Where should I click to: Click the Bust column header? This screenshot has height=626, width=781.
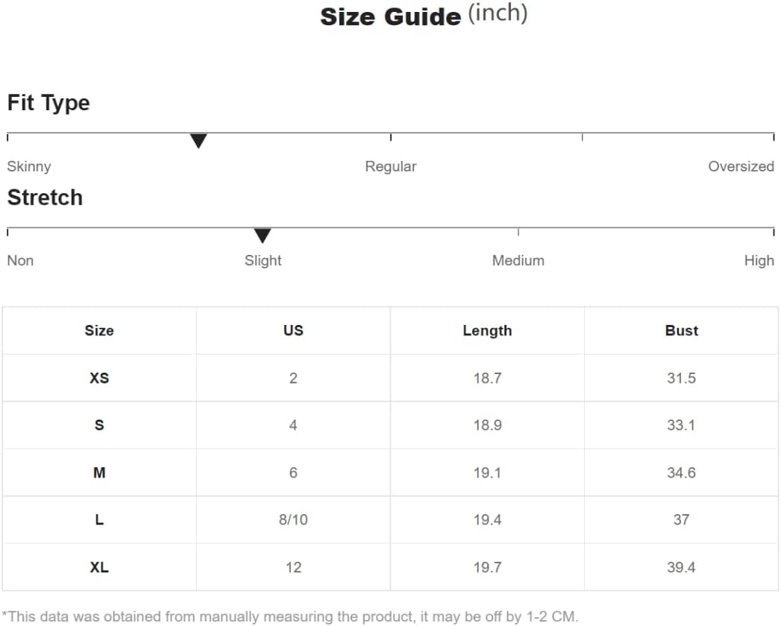[x=681, y=330]
